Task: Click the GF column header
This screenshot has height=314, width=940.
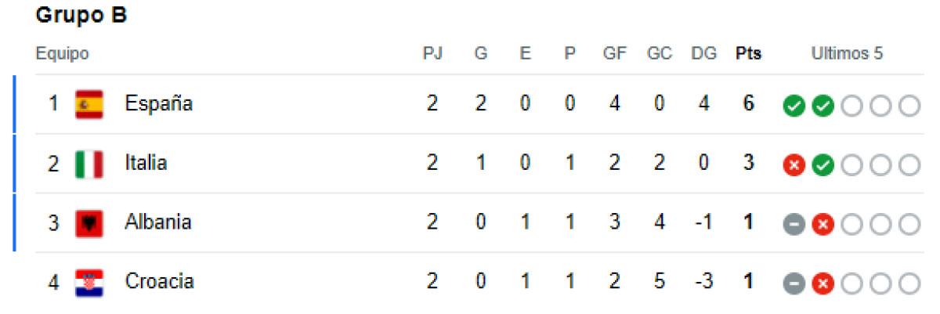Action: 614,54
